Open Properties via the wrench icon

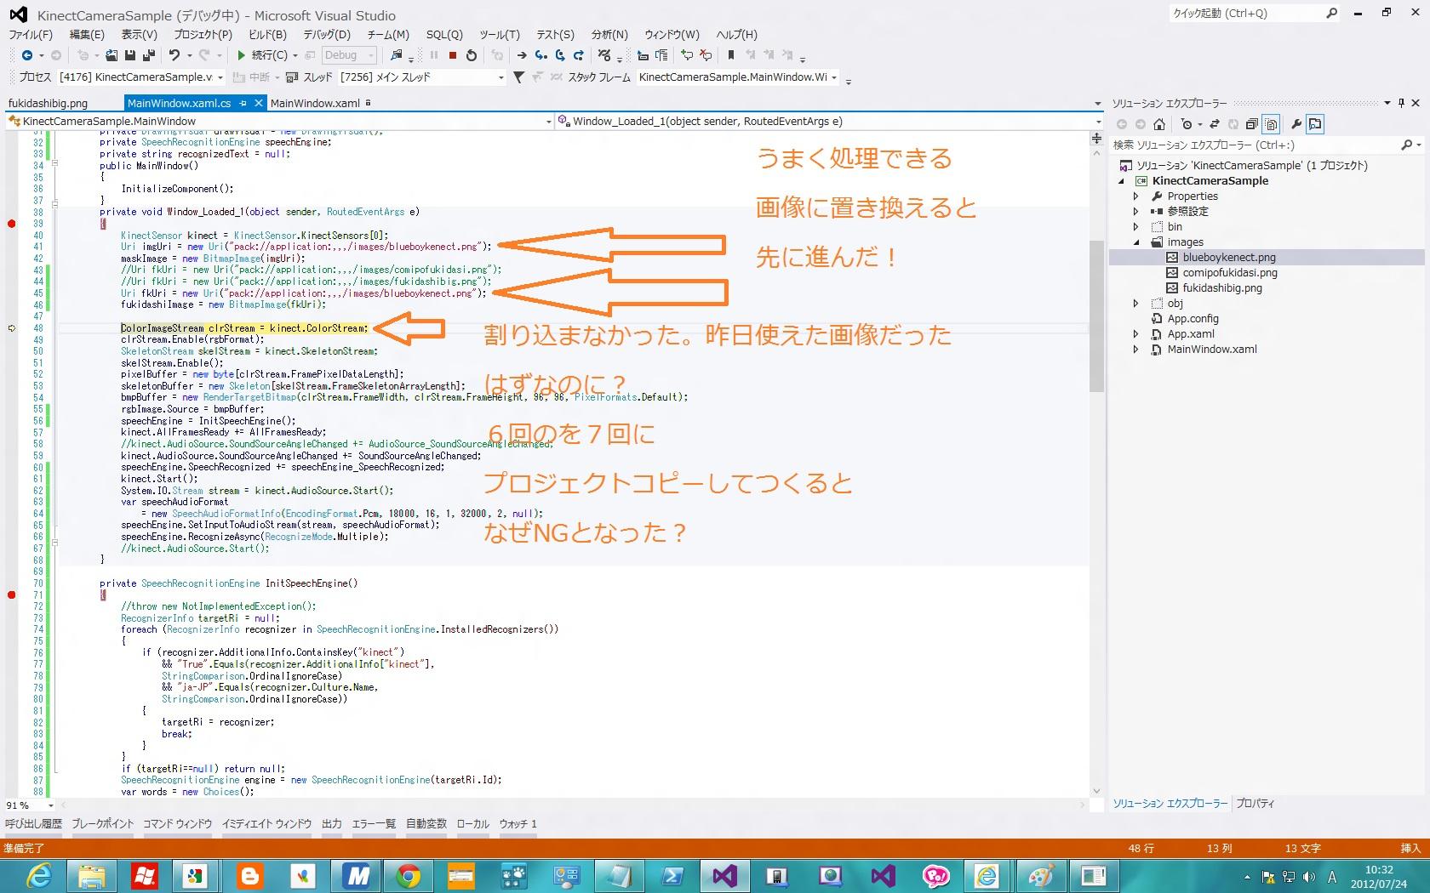pyautogui.click(x=1296, y=124)
